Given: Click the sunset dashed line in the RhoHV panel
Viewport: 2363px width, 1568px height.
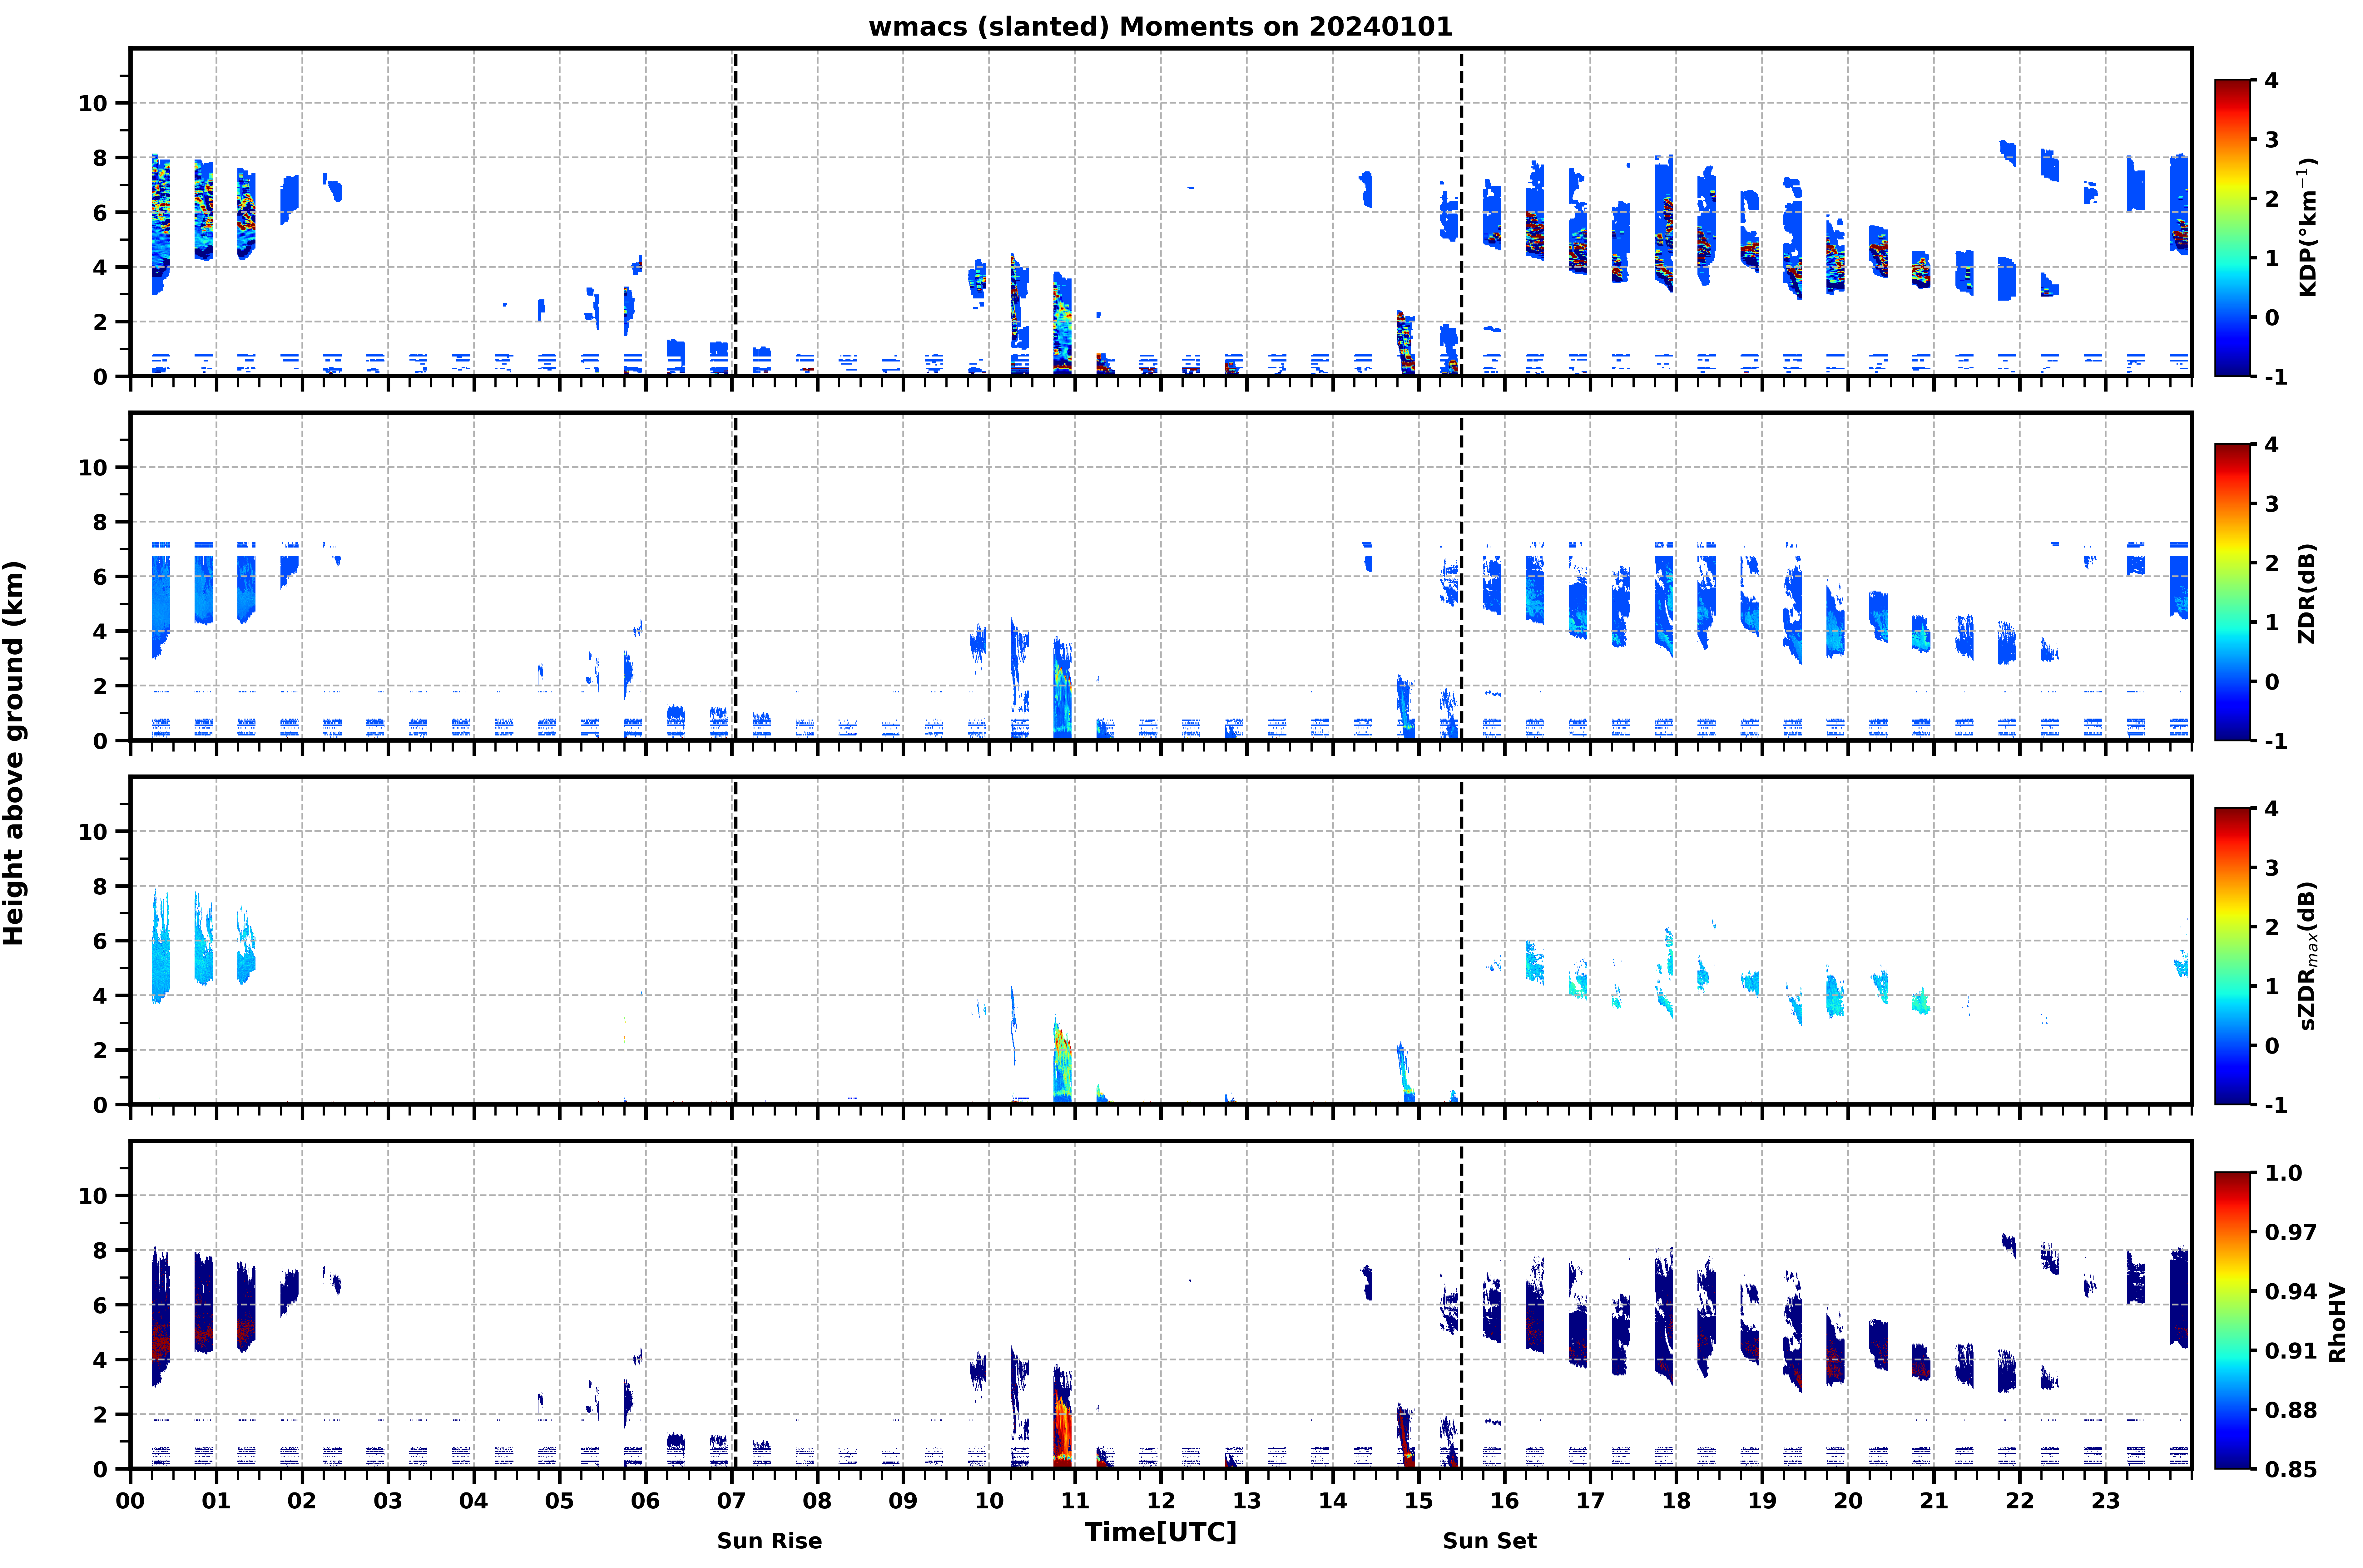Looking at the screenshot, I should click(1462, 1305).
